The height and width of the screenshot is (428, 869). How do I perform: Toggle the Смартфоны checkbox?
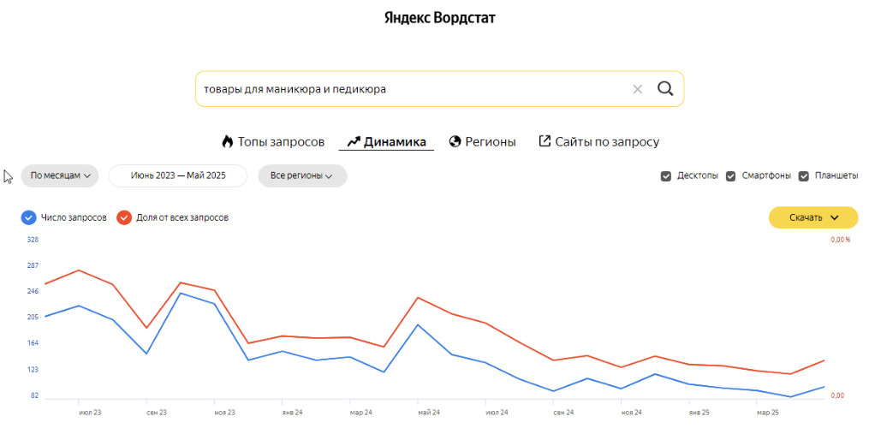pyautogui.click(x=731, y=176)
